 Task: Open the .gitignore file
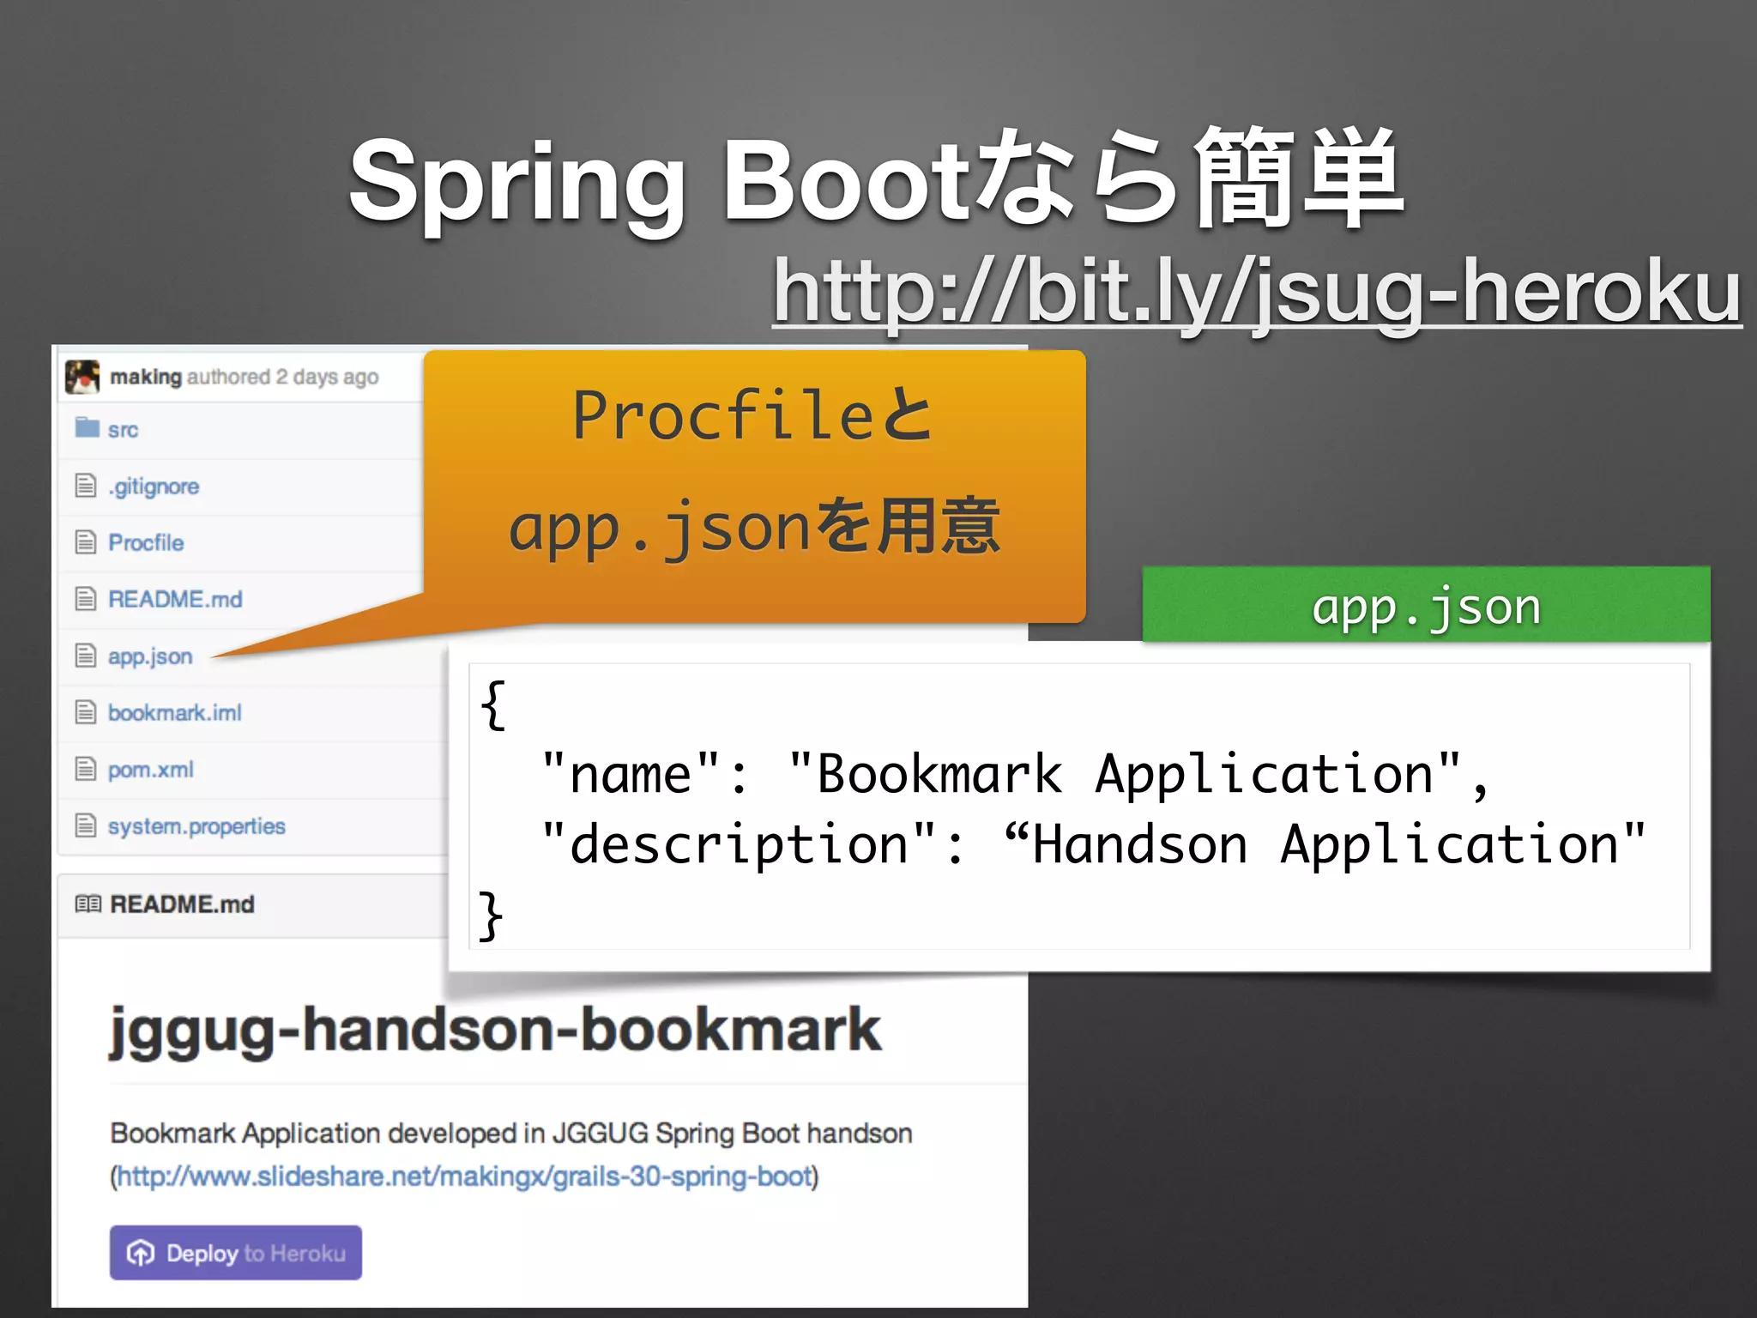coord(153,487)
